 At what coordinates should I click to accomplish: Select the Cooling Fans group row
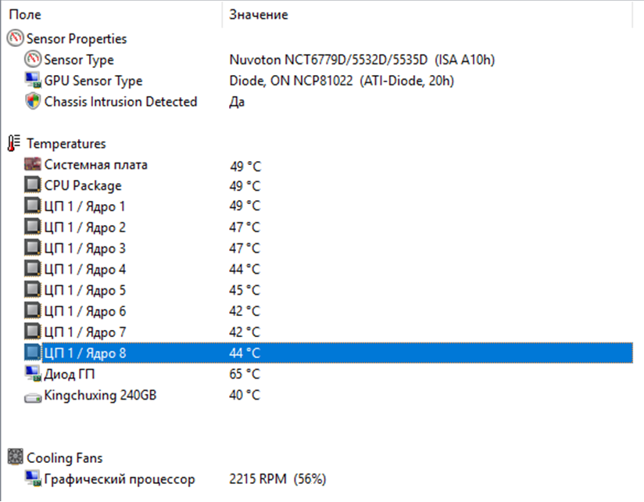65,457
